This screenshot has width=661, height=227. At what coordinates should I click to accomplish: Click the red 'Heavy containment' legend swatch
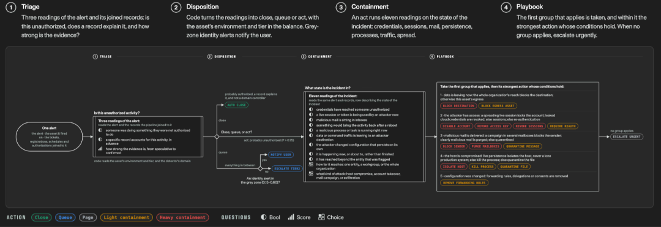tap(182, 217)
